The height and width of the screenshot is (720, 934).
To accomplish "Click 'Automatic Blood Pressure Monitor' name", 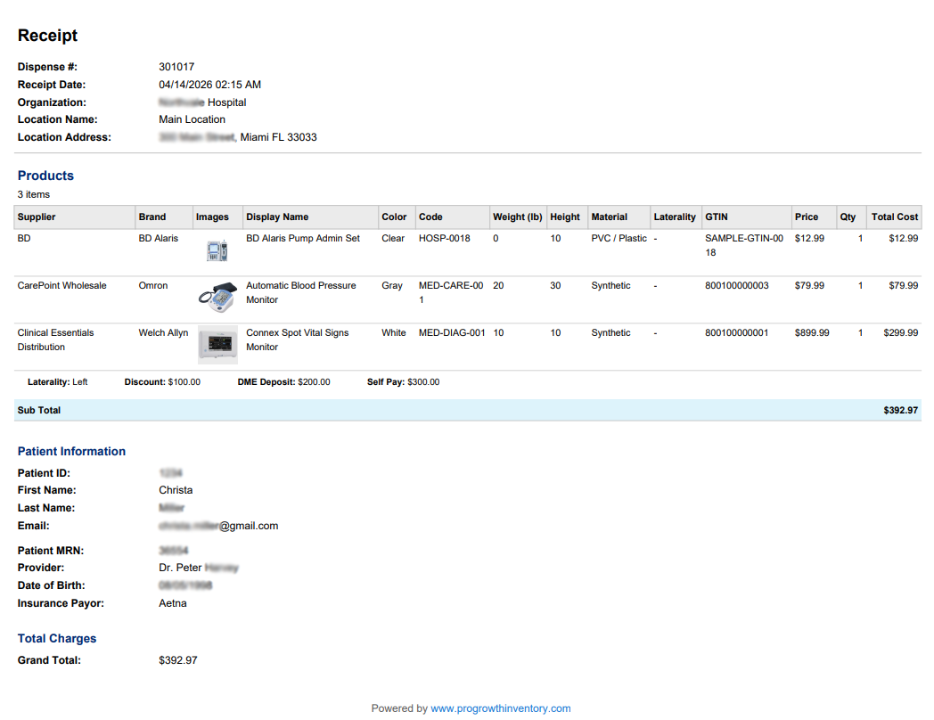I will tap(301, 292).
